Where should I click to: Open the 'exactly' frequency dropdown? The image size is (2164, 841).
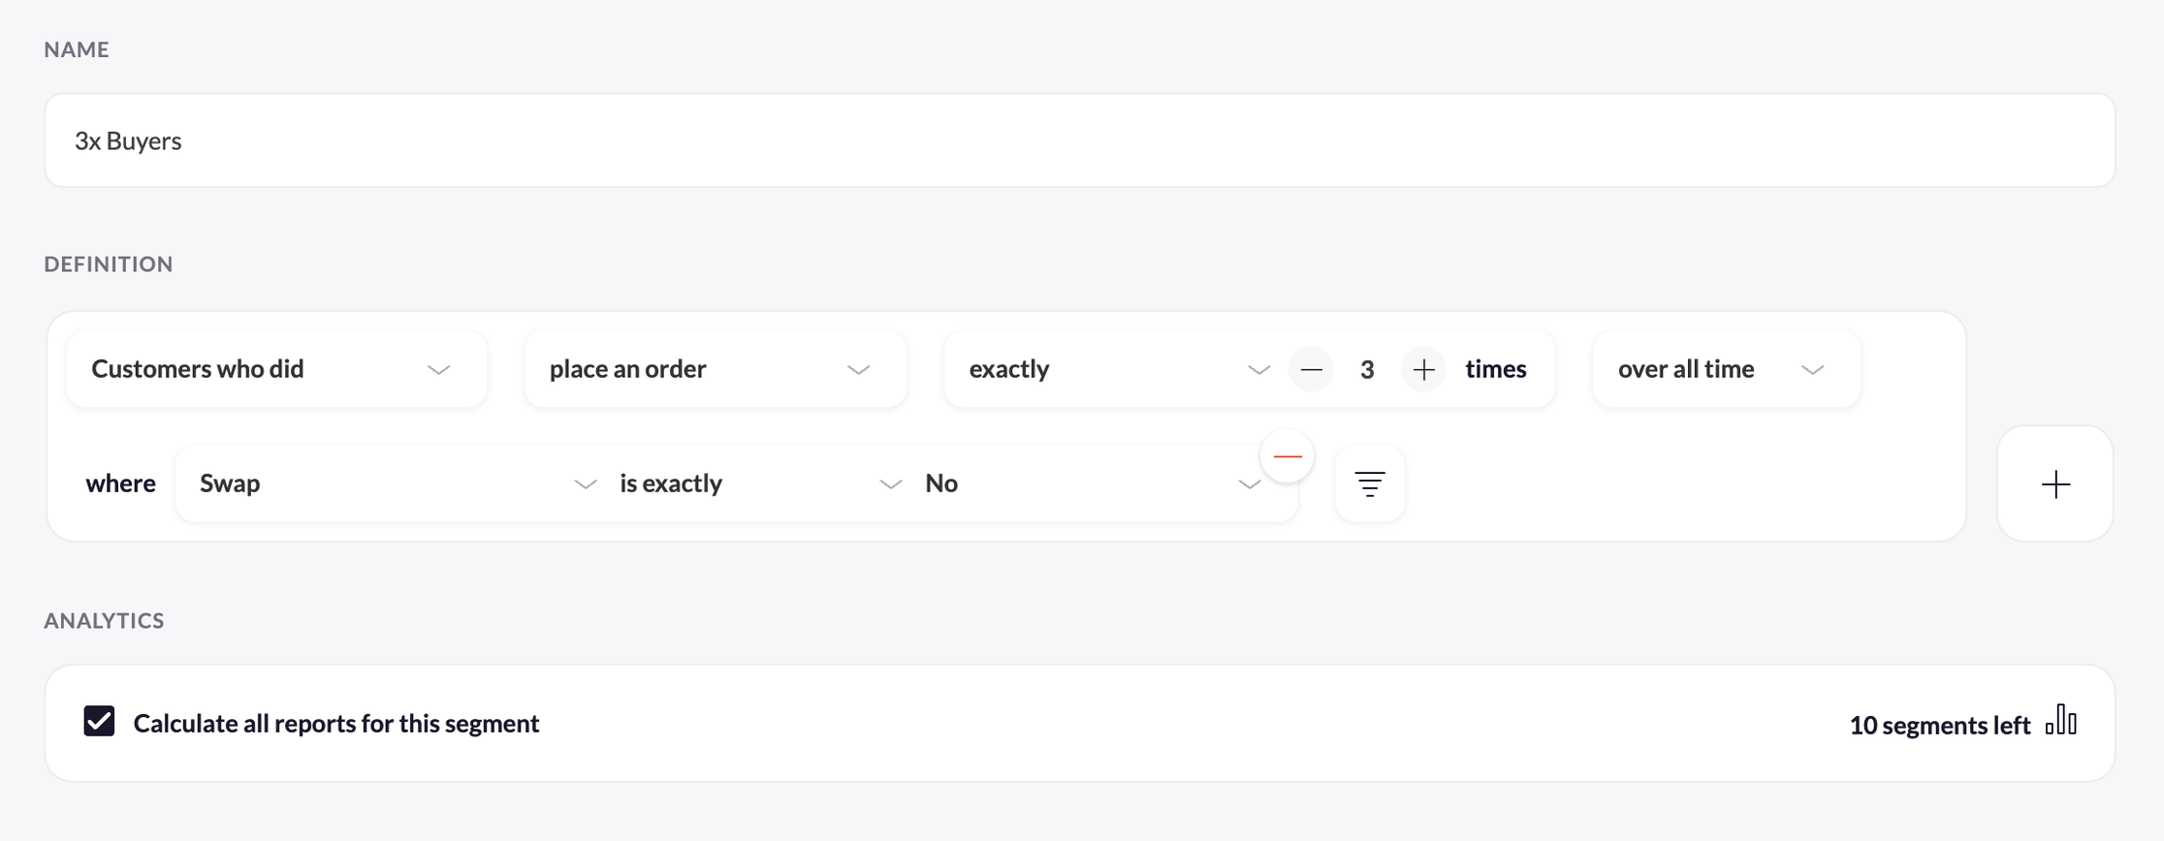(x=1117, y=369)
